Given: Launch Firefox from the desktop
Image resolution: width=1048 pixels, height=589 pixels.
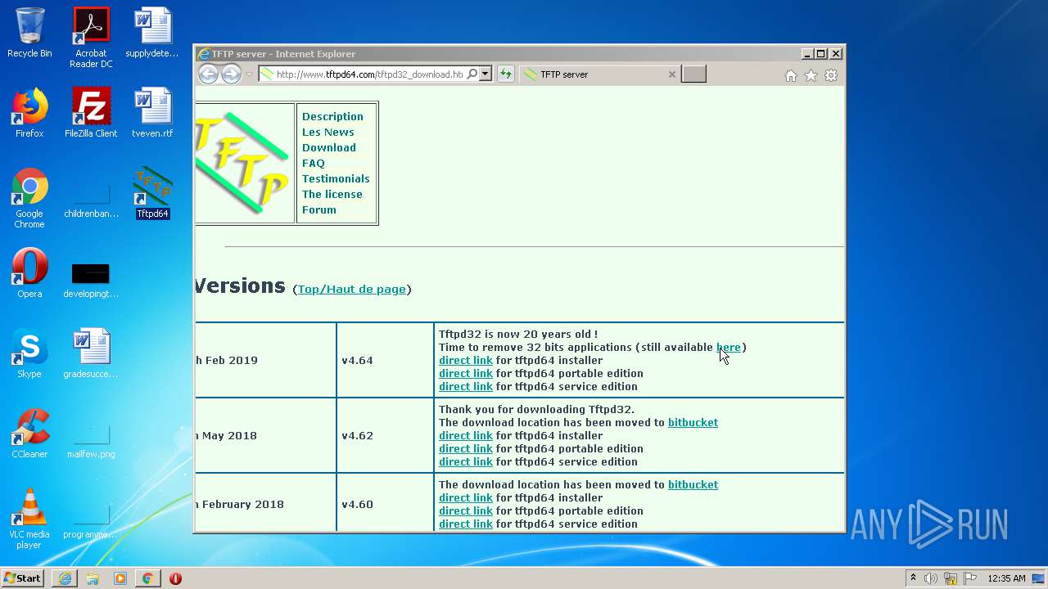Looking at the screenshot, I should point(29,113).
